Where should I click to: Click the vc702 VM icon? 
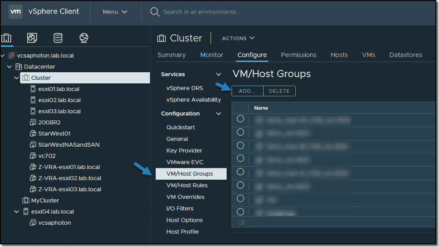(33, 156)
